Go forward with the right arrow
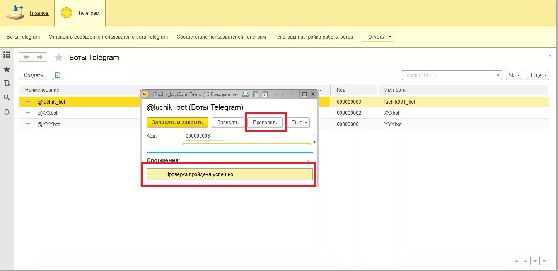Viewport: 558px width, 271px height. click(40, 57)
